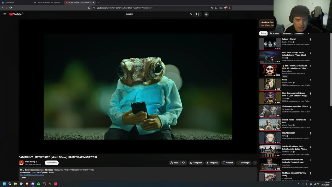Click the YouTube URL in the address bar
Viewport: 332px width, 187px height.
click(125, 8)
